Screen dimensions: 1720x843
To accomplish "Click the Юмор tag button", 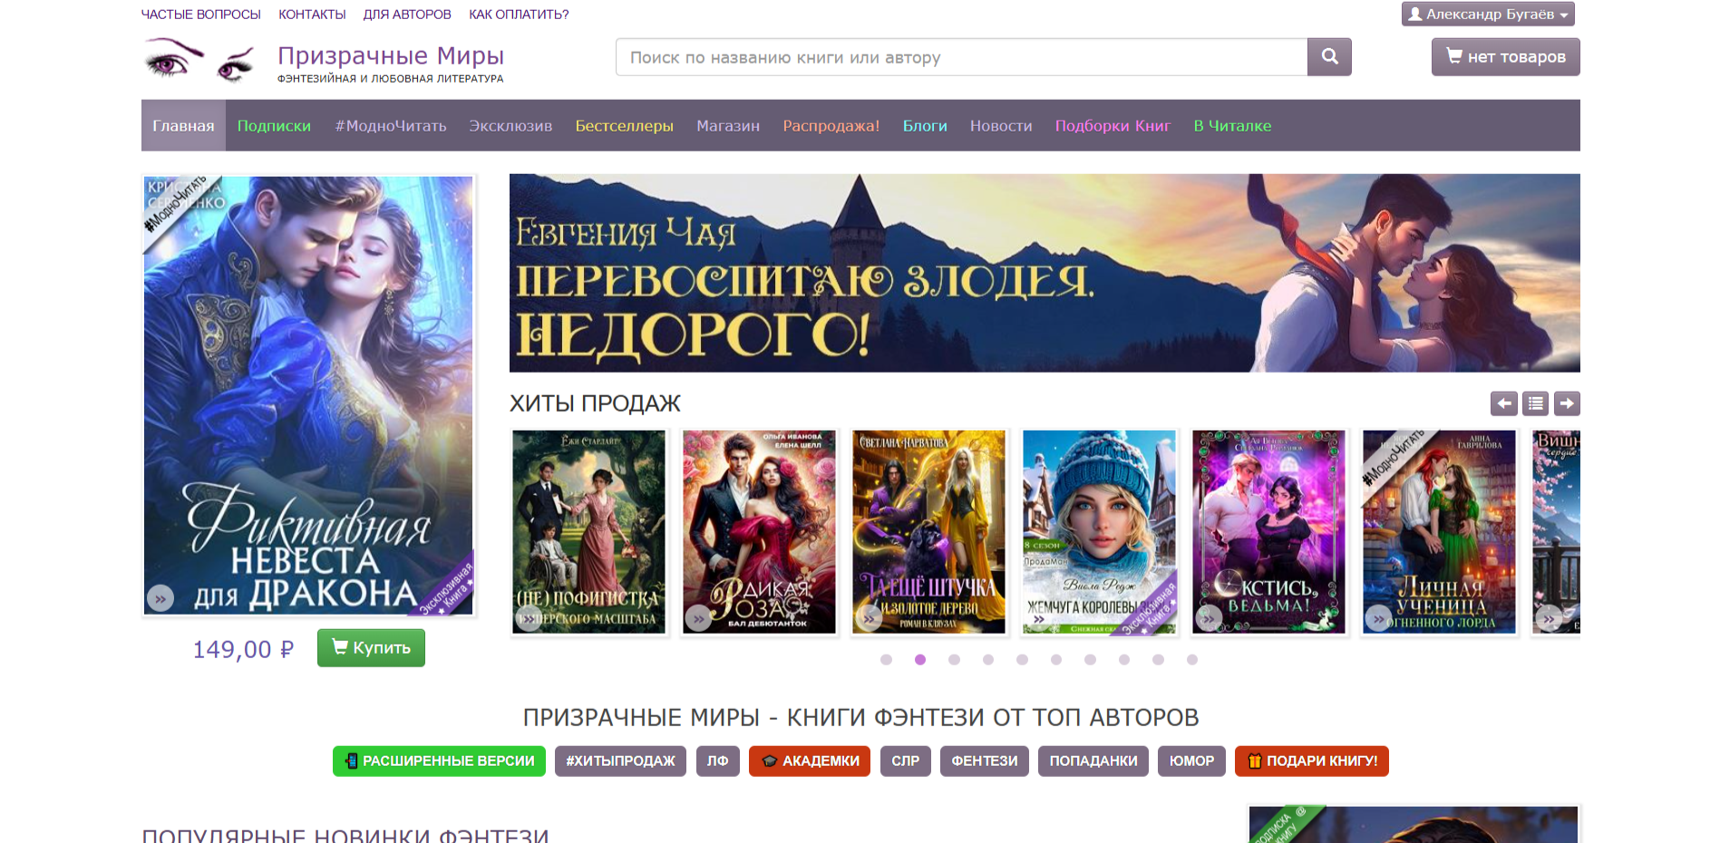I will click(x=1191, y=761).
